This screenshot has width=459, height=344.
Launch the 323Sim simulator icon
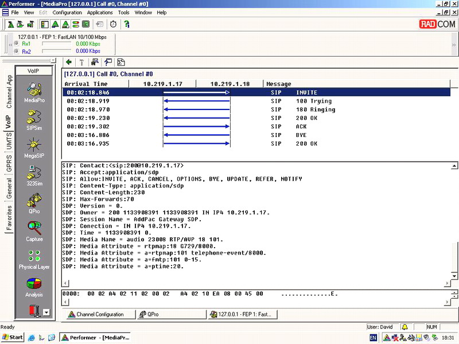pos(34,173)
